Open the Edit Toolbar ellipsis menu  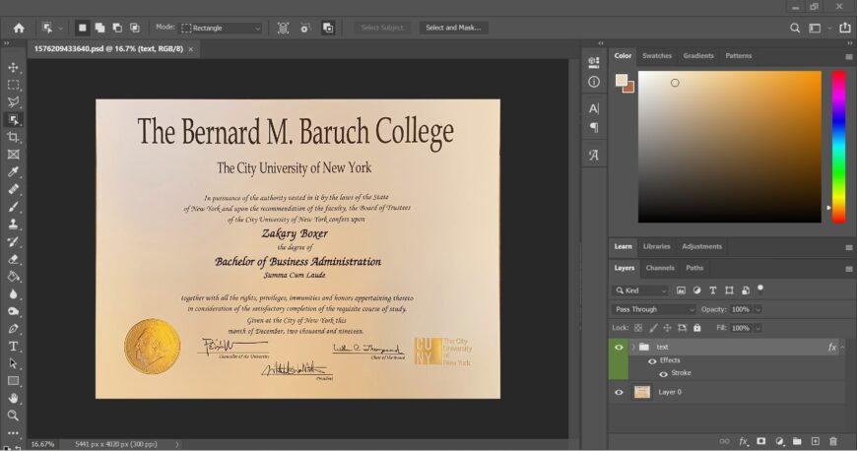click(13, 433)
